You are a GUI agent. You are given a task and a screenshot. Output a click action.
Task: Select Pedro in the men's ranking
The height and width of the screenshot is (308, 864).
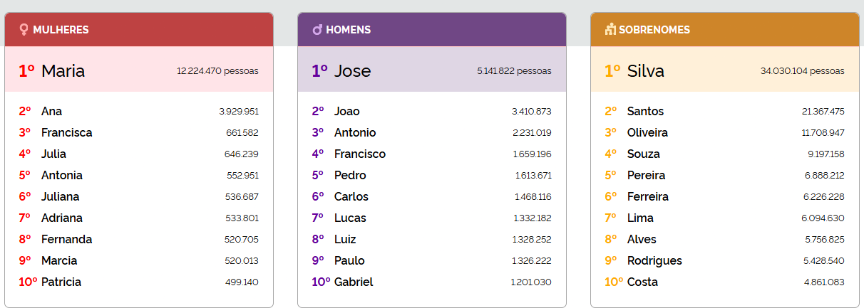[350, 176]
